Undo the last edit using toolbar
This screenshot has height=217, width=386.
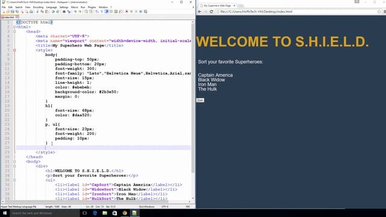[x=53, y=11]
